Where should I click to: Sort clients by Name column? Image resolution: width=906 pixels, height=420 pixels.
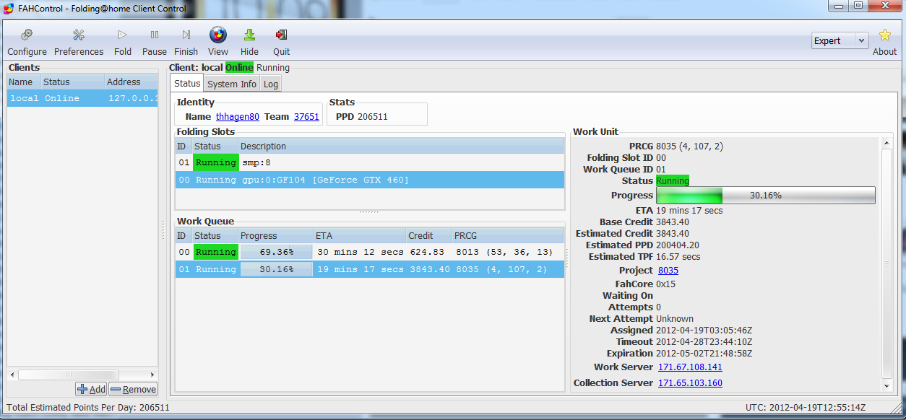23,82
